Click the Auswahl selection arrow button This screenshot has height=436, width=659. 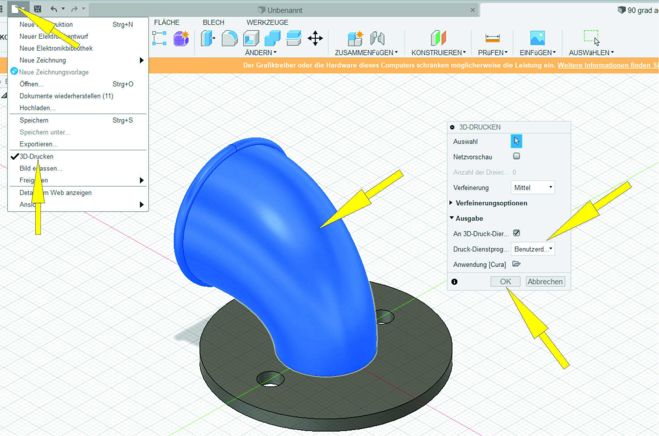516,141
